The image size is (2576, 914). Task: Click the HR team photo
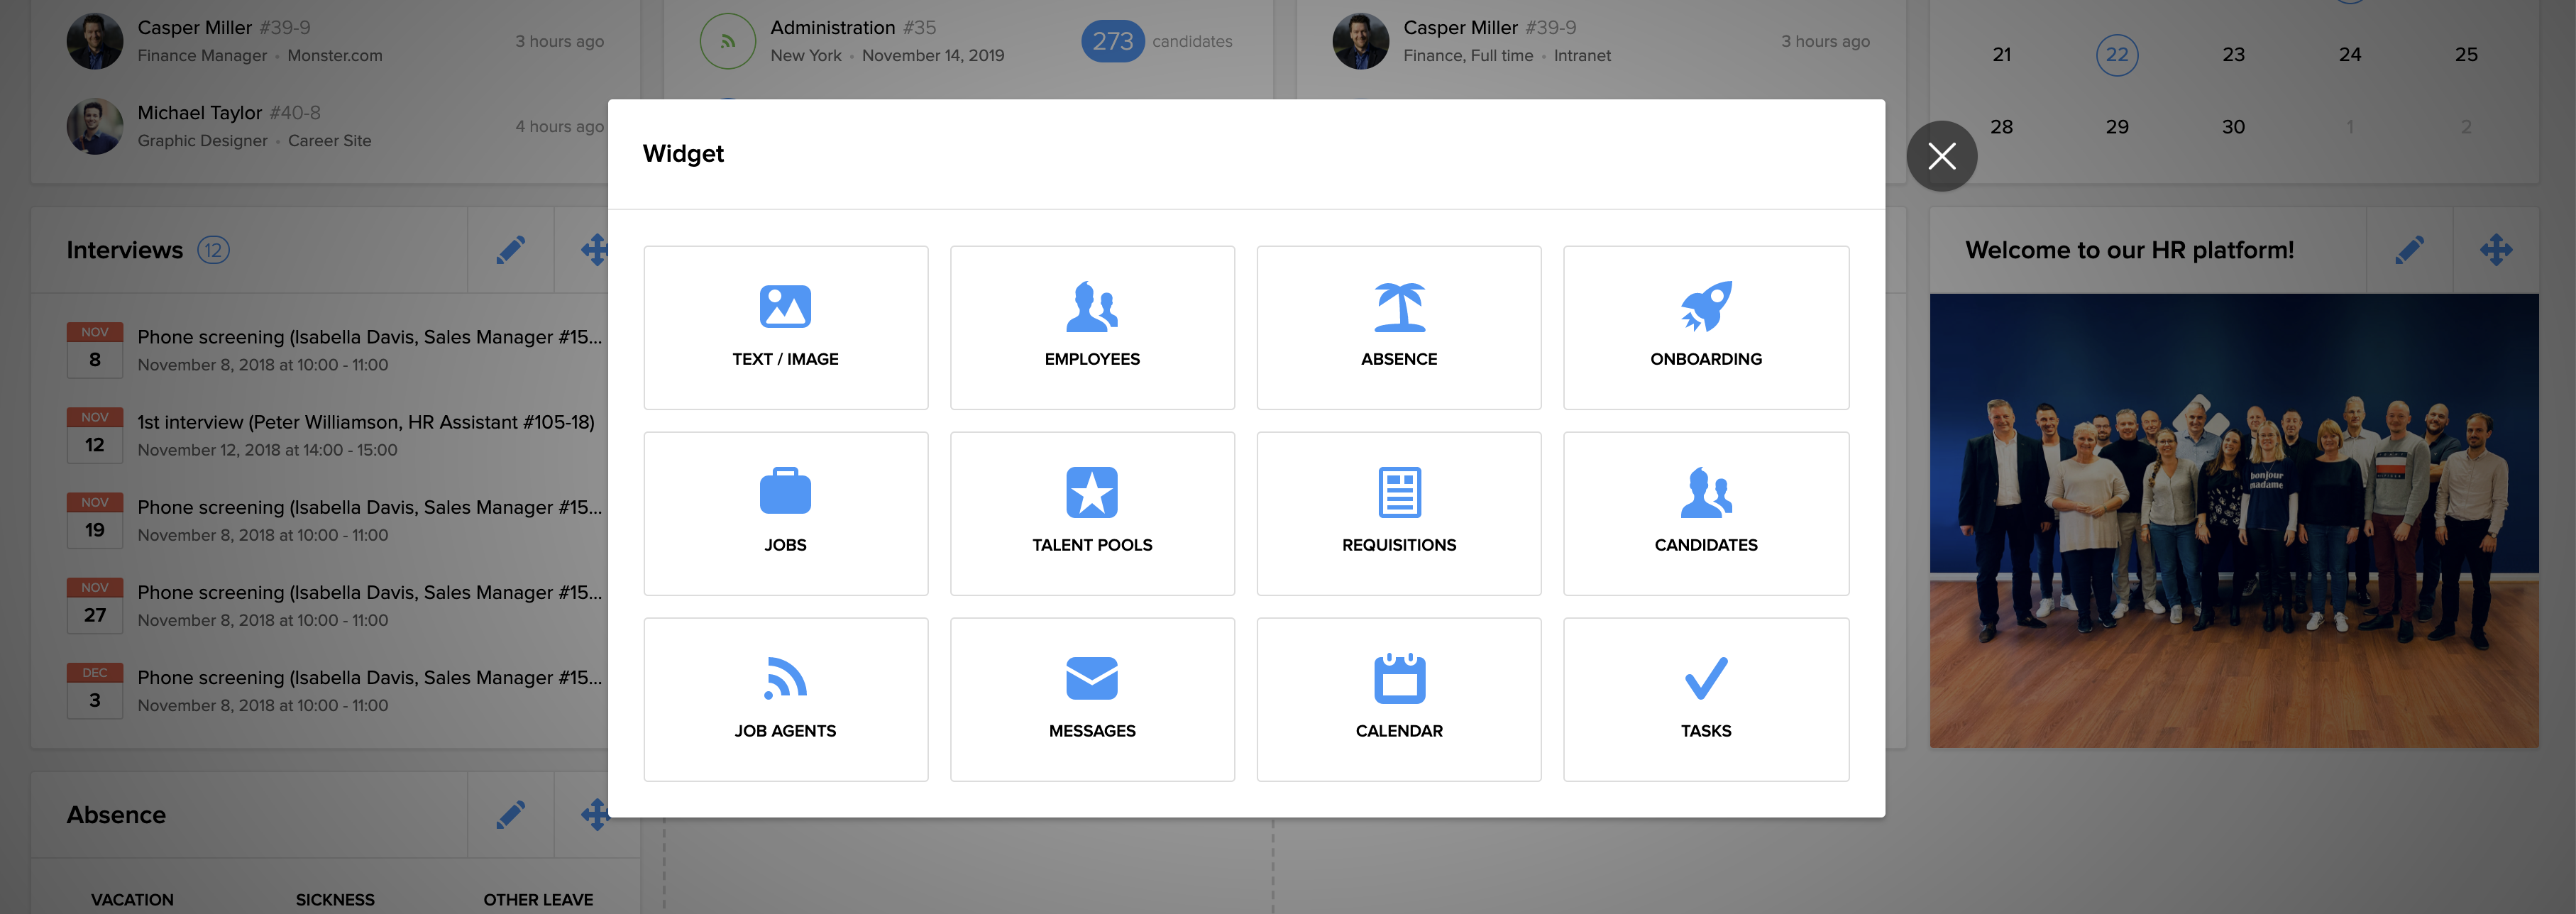pos(2233,520)
